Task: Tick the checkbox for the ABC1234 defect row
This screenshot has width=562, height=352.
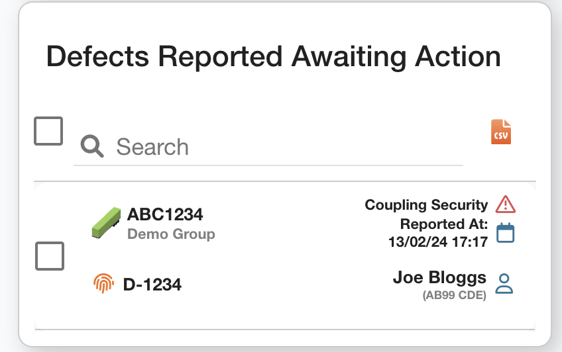Action: pos(50,256)
